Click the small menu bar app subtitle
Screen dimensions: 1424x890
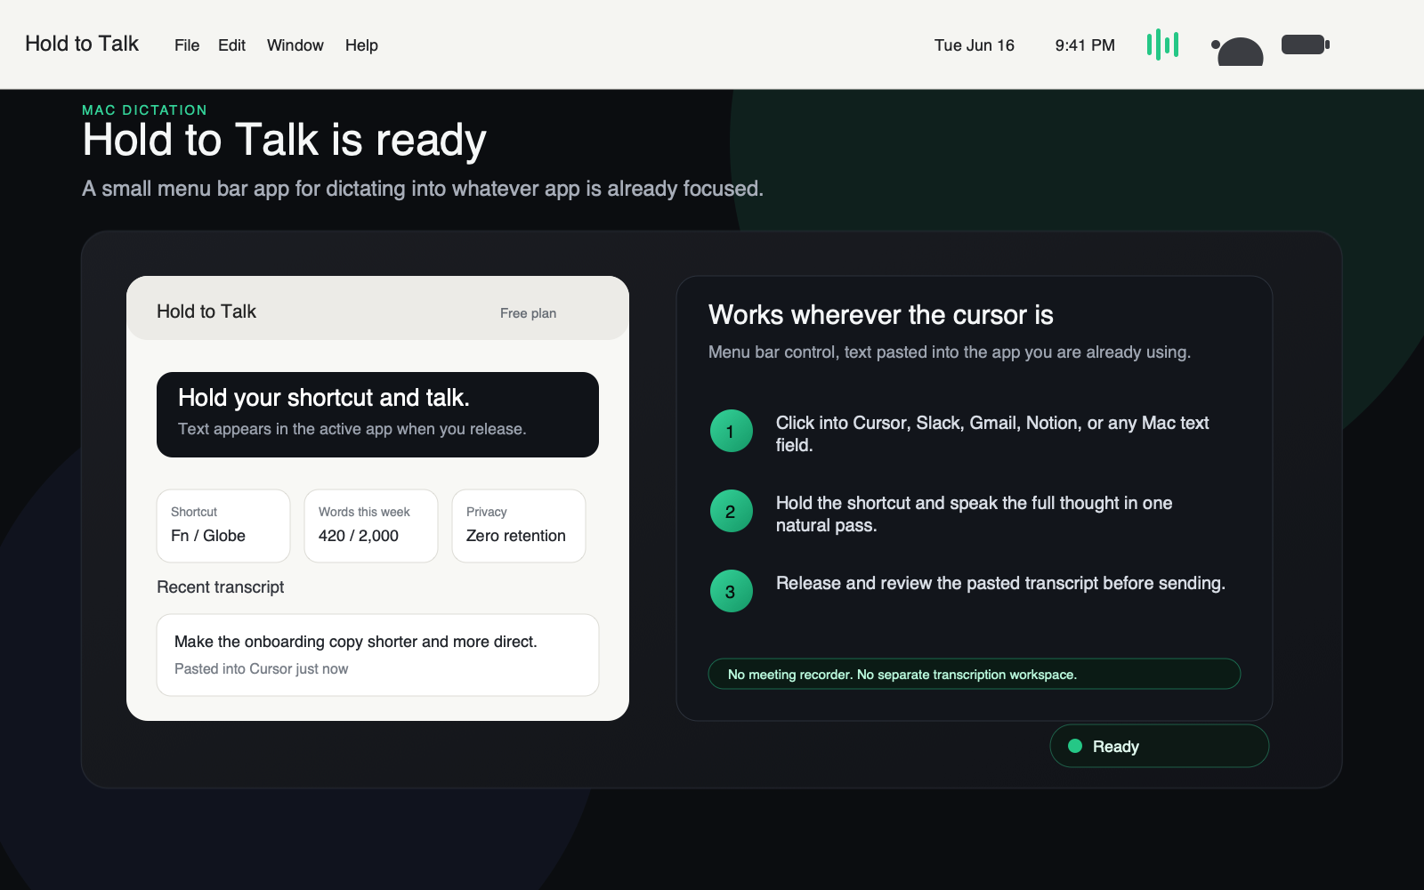point(423,189)
